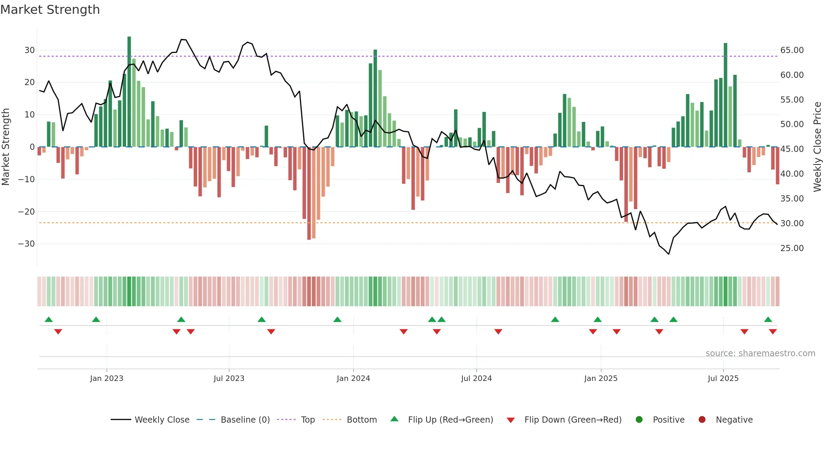This screenshot has width=827, height=465.
Task: Click the purple dotted Top legend sample
Action: click(286, 420)
